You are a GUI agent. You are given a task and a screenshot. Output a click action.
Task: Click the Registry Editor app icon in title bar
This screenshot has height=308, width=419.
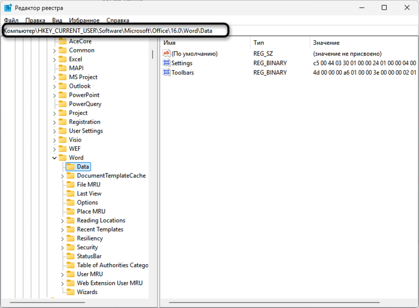[x=8, y=8]
